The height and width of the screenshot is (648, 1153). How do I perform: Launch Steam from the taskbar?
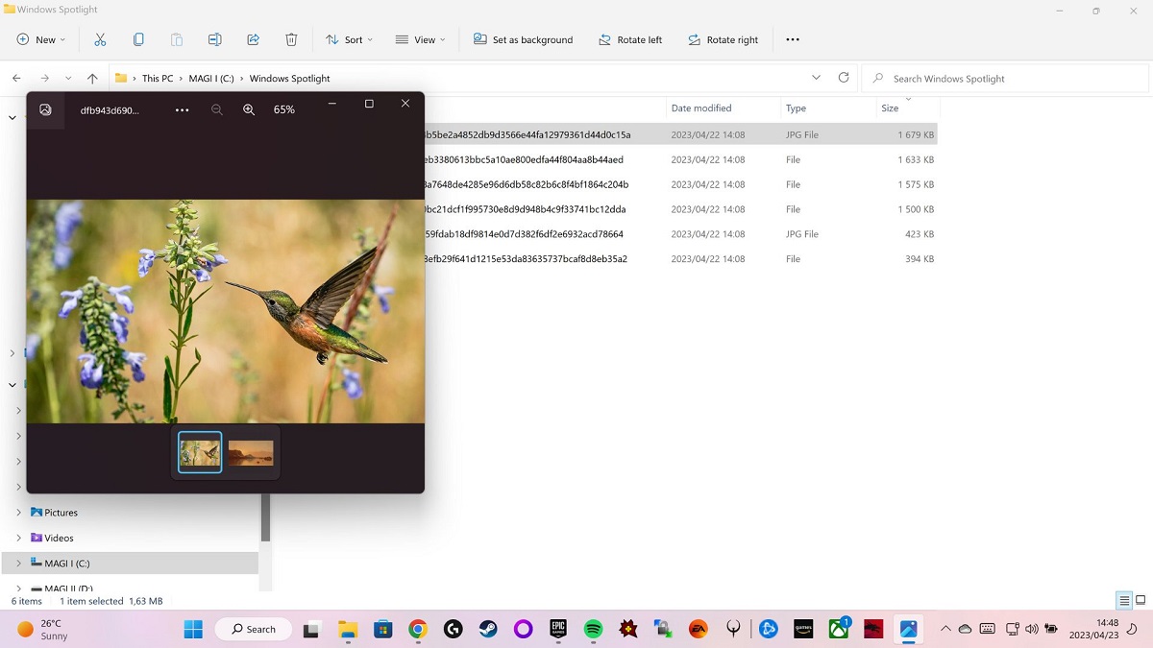[x=488, y=629]
